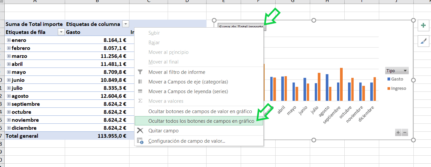Click the septiembre axis label in chart

pyautogui.click(x=332, y=114)
